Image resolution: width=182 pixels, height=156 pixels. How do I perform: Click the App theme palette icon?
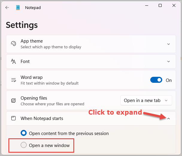pos(13,43)
